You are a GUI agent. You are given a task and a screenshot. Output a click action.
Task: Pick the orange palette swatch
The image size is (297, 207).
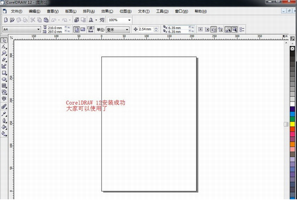click(292, 144)
